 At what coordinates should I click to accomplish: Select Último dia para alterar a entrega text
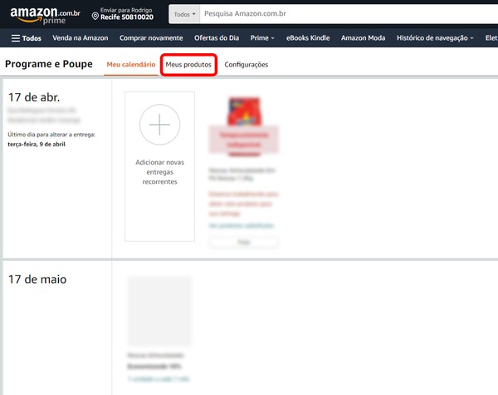point(51,135)
